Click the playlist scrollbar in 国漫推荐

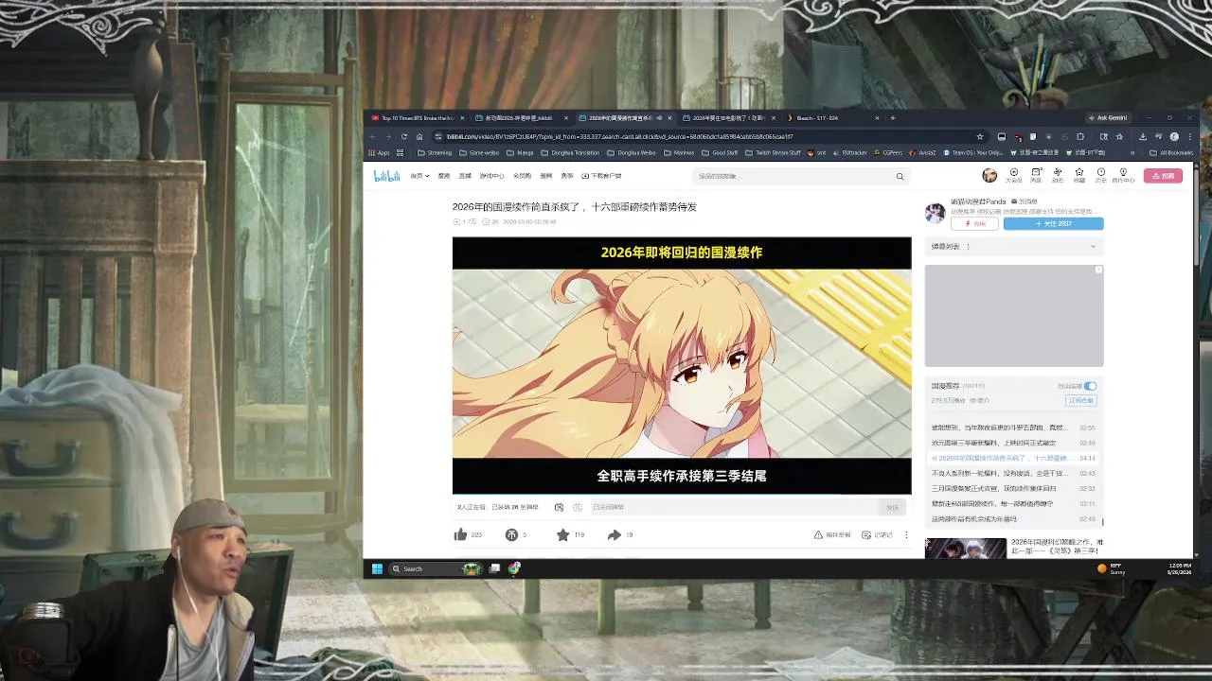[x=1103, y=521]
